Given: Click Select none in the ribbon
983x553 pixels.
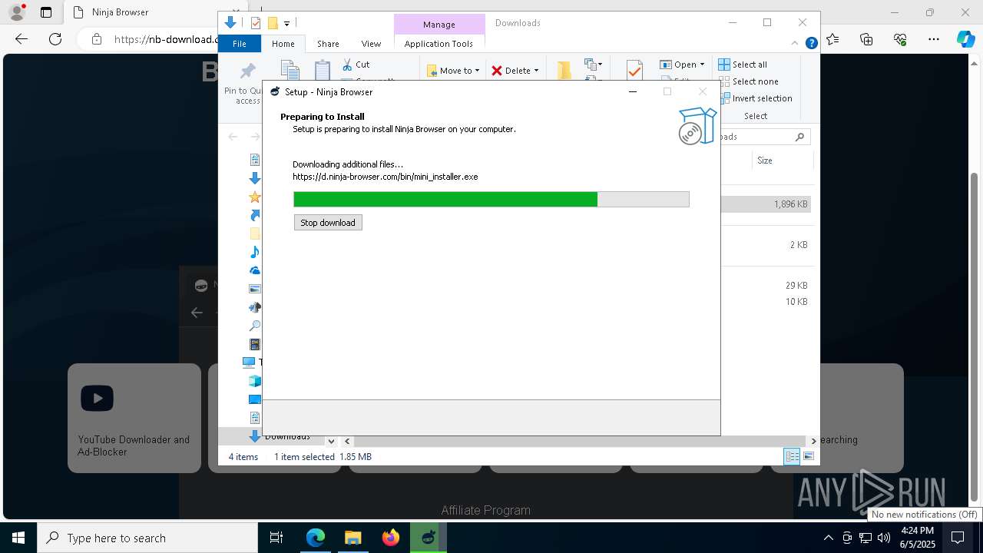Looking at the screenshot, I should tap(748, 81).
